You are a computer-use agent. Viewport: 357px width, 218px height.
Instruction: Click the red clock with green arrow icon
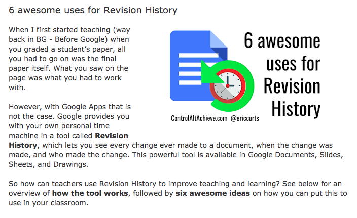[x=228, y=86]
